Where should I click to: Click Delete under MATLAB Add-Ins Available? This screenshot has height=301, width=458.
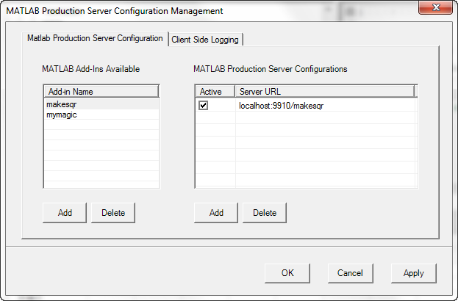click(x=113, y=213)
